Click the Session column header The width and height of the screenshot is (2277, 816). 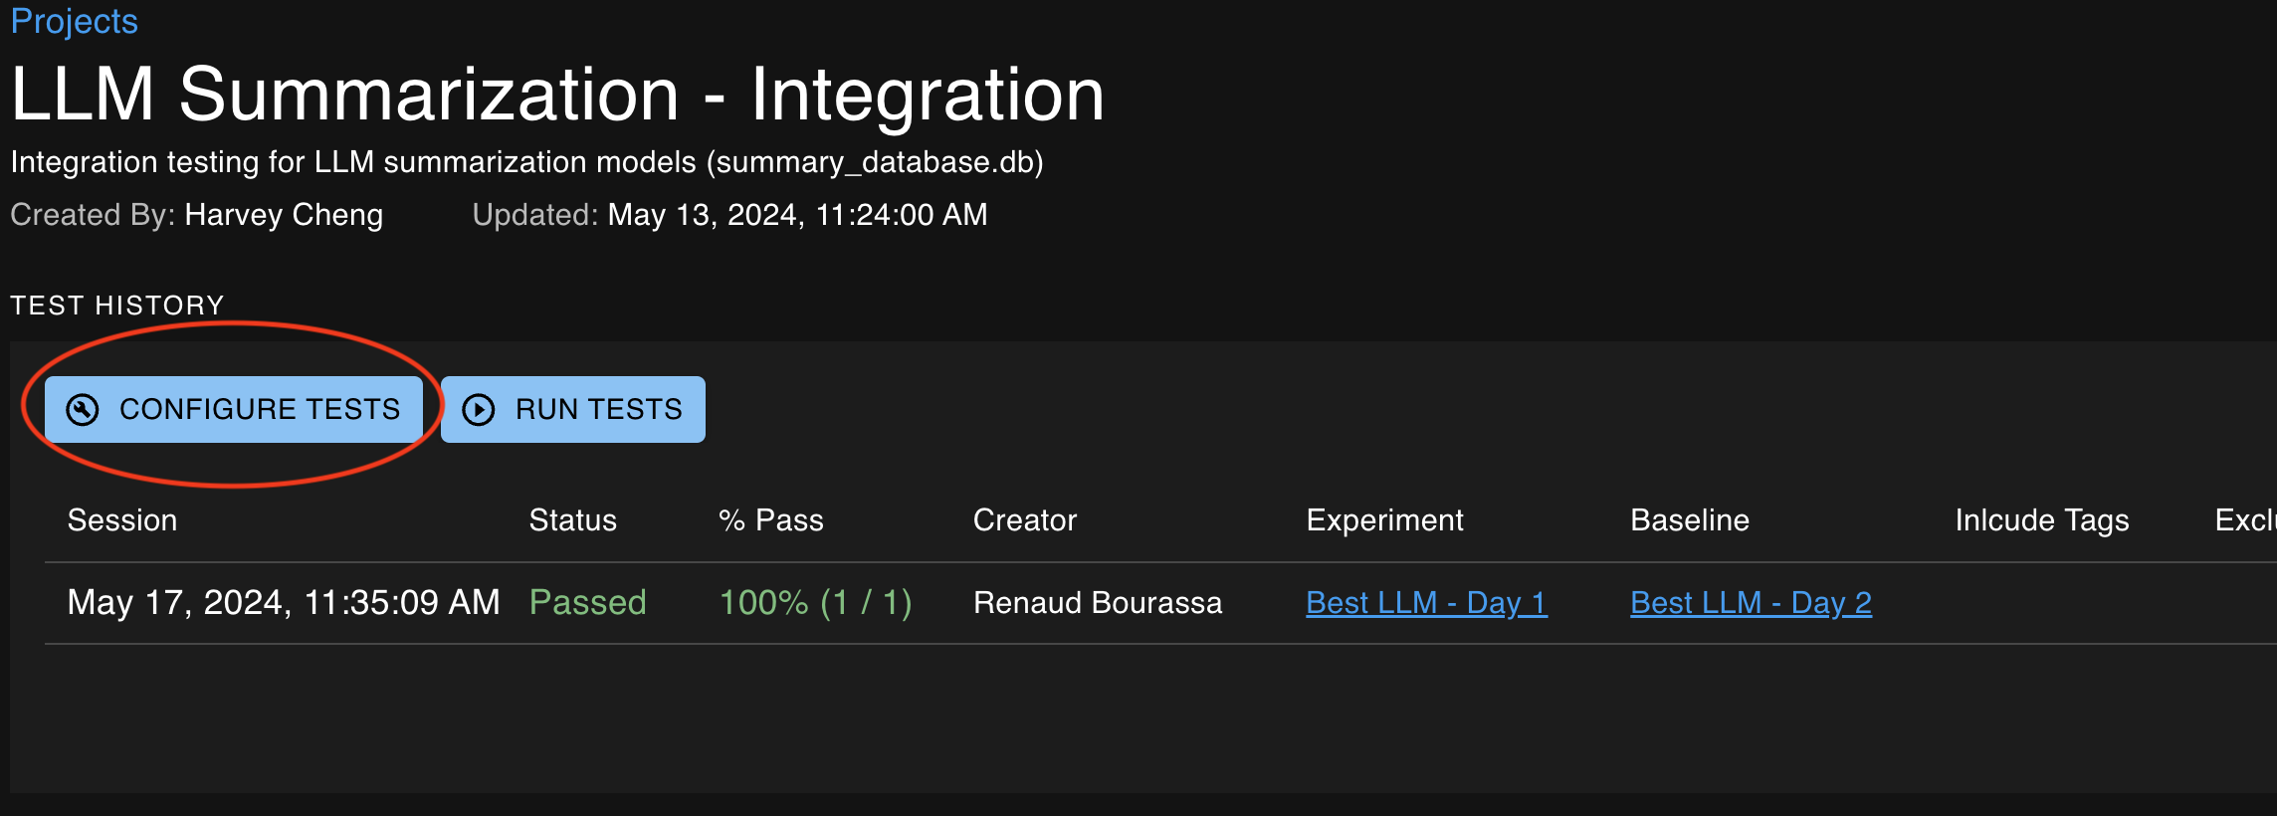point(122,520)
